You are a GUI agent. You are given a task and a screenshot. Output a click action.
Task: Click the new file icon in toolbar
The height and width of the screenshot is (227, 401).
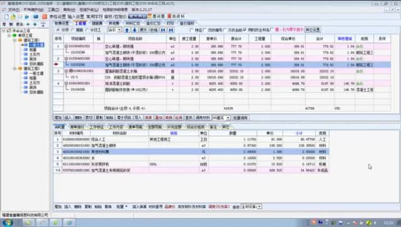click(x=6, y=16)
